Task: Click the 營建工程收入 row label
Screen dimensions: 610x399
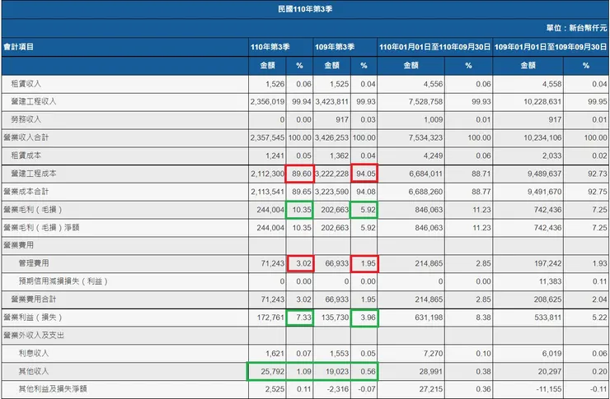Action: (34, 102)
